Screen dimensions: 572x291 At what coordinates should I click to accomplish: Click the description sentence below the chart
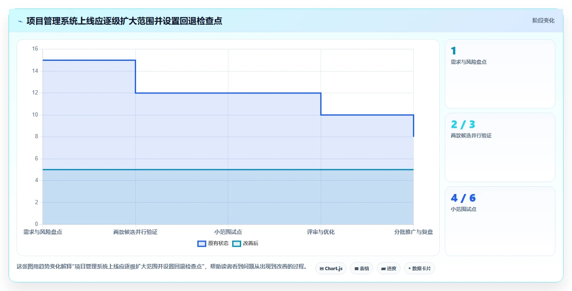click(x=162, y=267)
